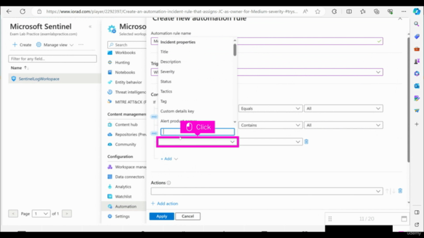
Task: Open the Edge sidebar search icon
Action: (417, 24)
